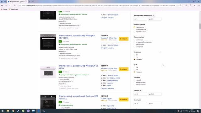Select the Встраиваемые духовые browser tab
The height and width of the screenshot is (113, 201).
click(17, 2)
